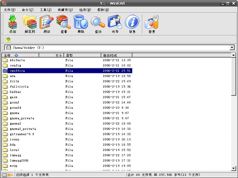
Task: Click the .AbiSuite folder icon
Action: [x=5, y=60]
